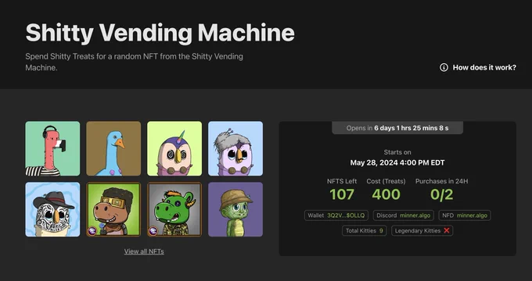
Task: Select the green turtle with bucket hat NFT
Action: tap(235, 209)
